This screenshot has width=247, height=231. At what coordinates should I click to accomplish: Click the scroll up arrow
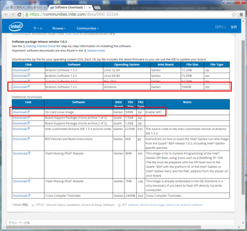click(243, 21)
